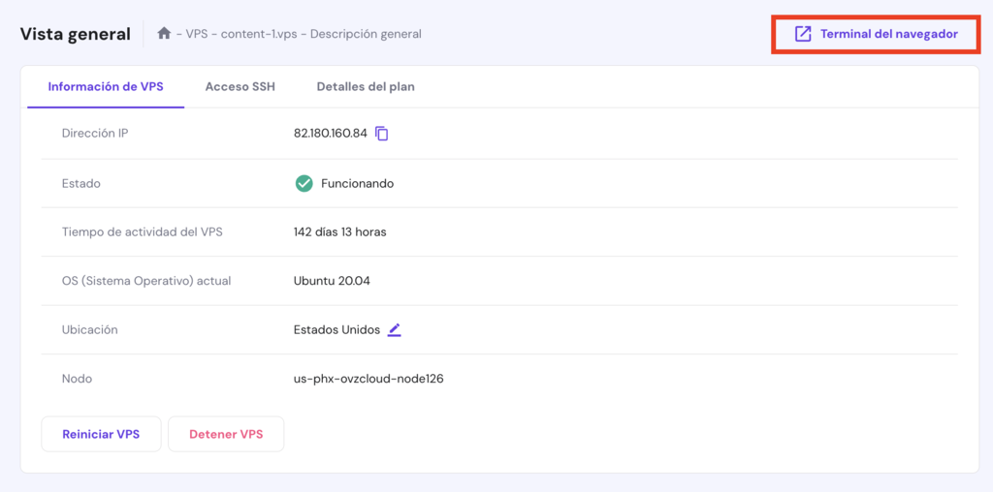Click the external-link icon beside Terminal del navegador

[803, 34]
